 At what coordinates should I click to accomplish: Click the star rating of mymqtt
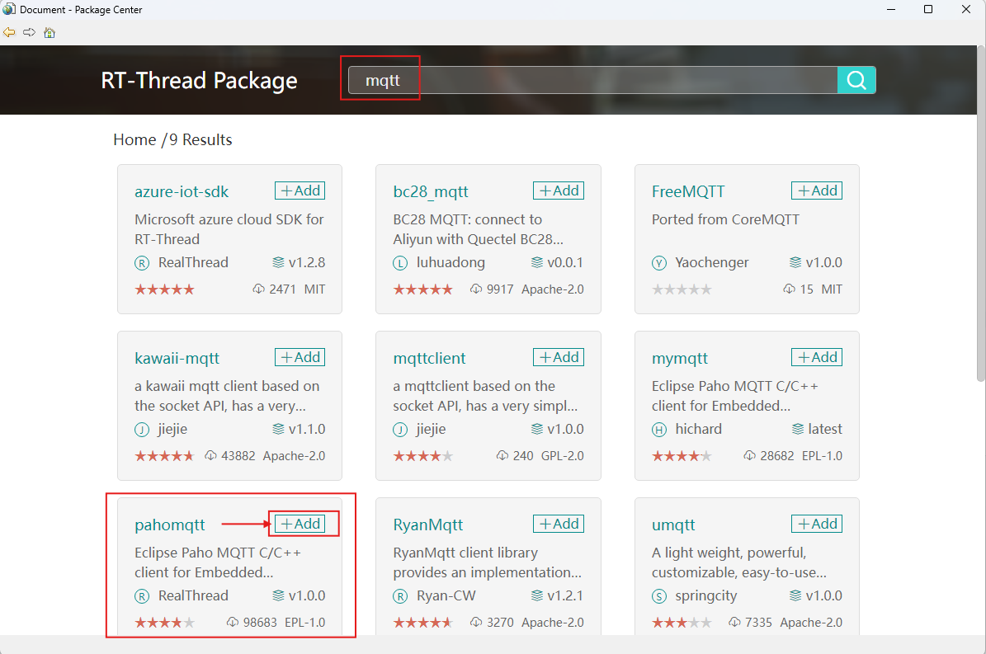[x=682, y=456]
